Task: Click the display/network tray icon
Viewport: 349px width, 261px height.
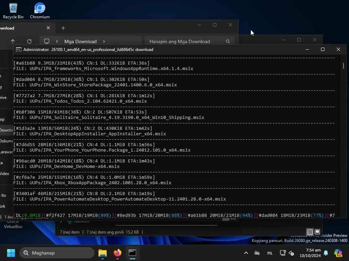Action: point(283,253)
